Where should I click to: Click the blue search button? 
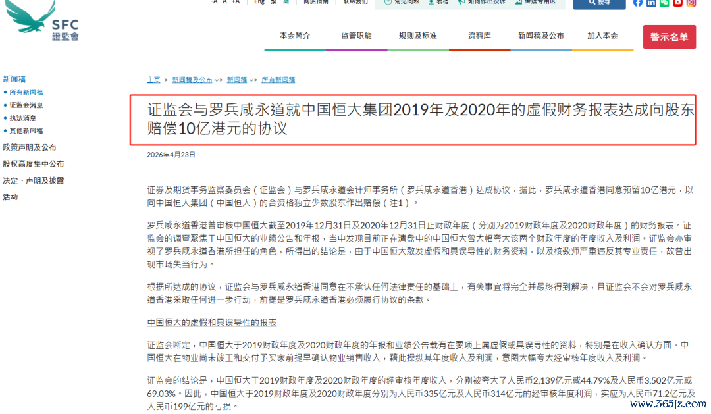[x=599, y=4]
